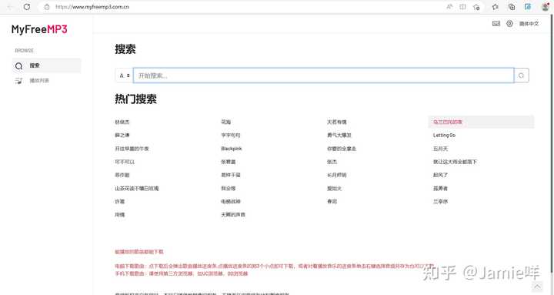This screenshot has width=554, height=295.
Task: Open the search type dropdown beside search box
Action: 125,75
